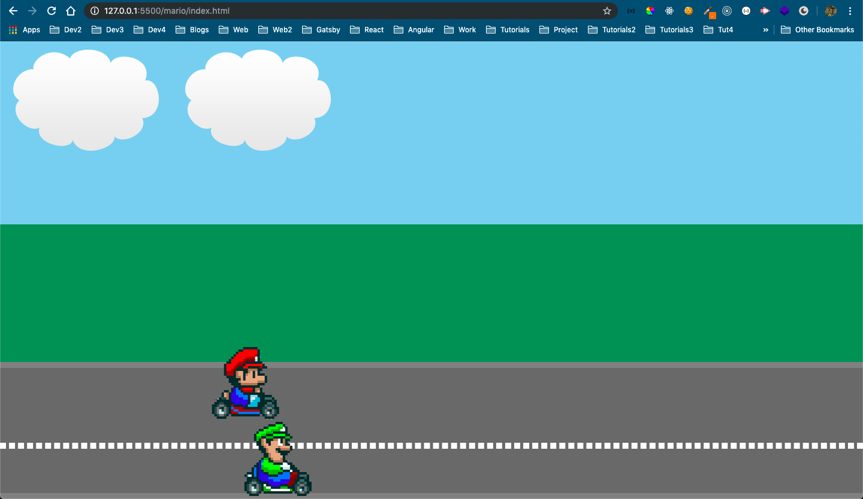Open the Web2 bookmarks folder
The image size is (863, 499).
coord(275,29)
